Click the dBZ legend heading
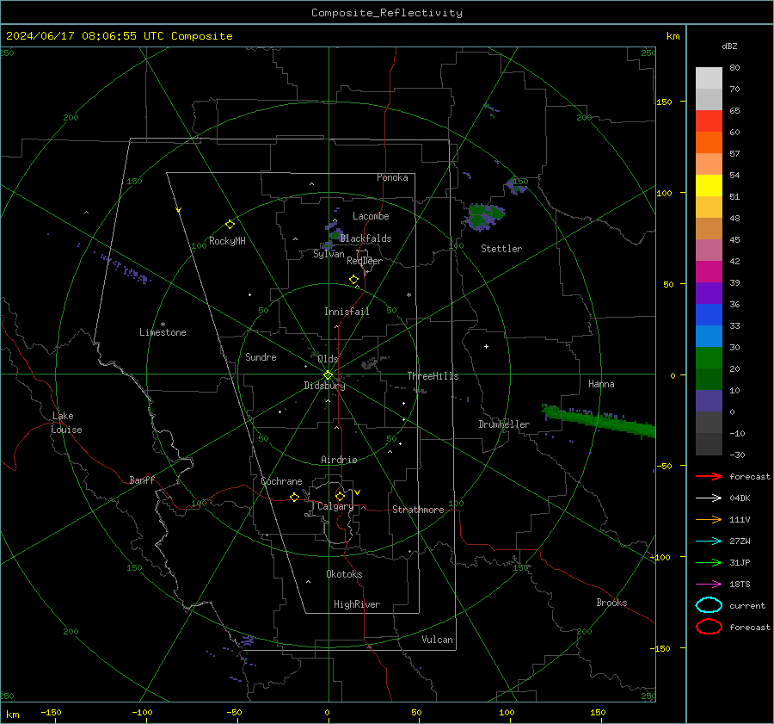 pyautogui.click(x=729, y=46)
